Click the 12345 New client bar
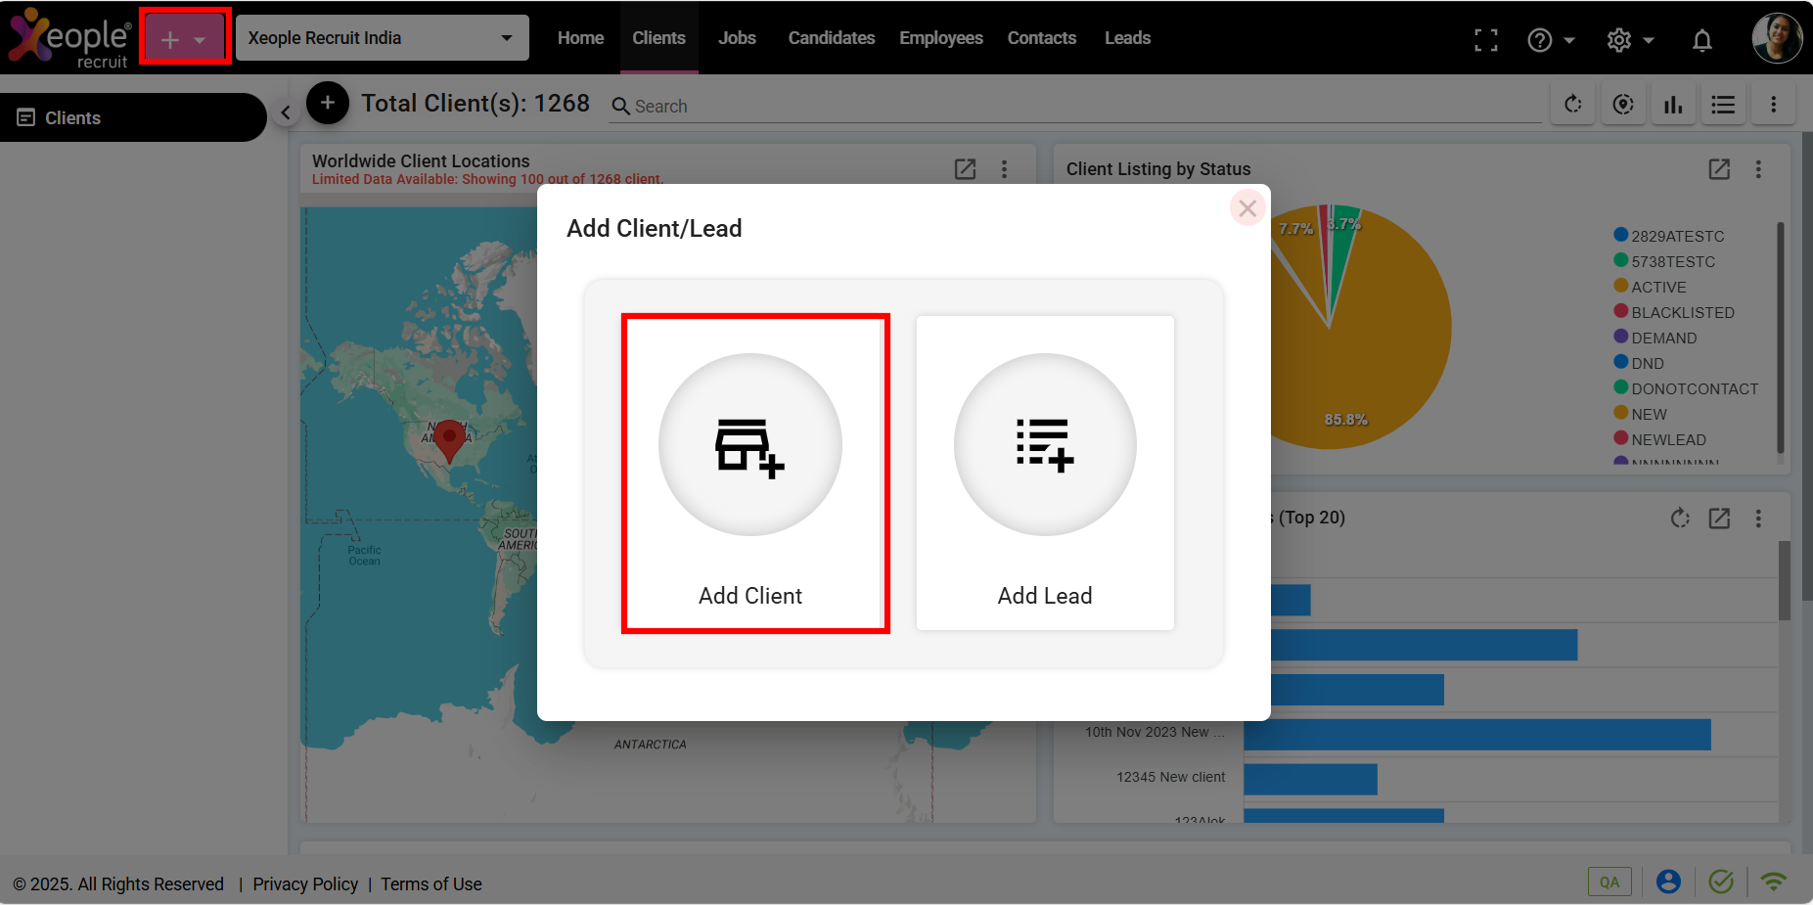Viewport: 1813px width, 905px height. [x=1311, y=780]
